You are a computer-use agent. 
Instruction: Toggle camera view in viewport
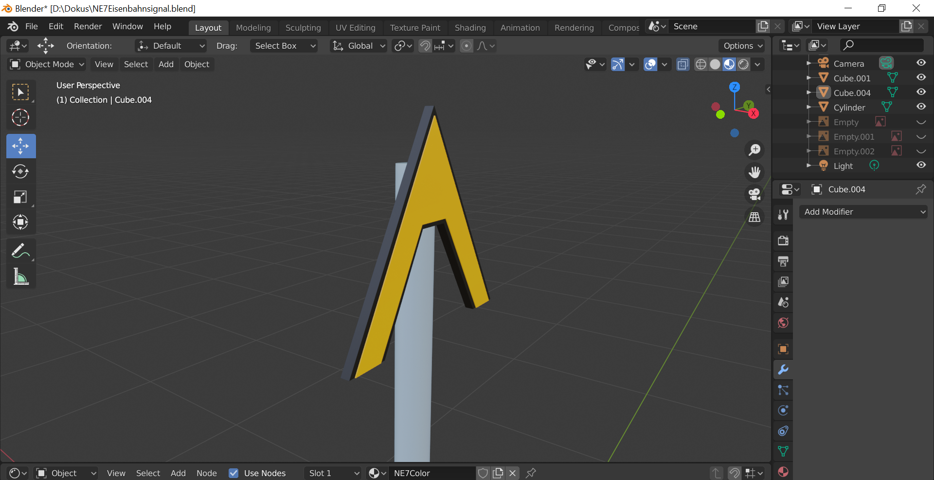pyautogui.click(x=754, y=195)
